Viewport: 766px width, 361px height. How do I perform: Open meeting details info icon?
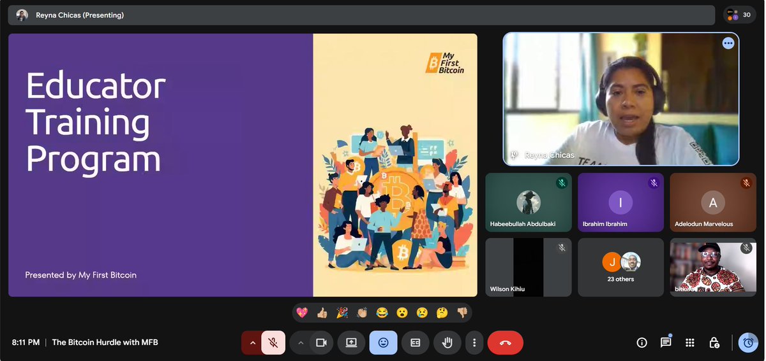(642, 343)
